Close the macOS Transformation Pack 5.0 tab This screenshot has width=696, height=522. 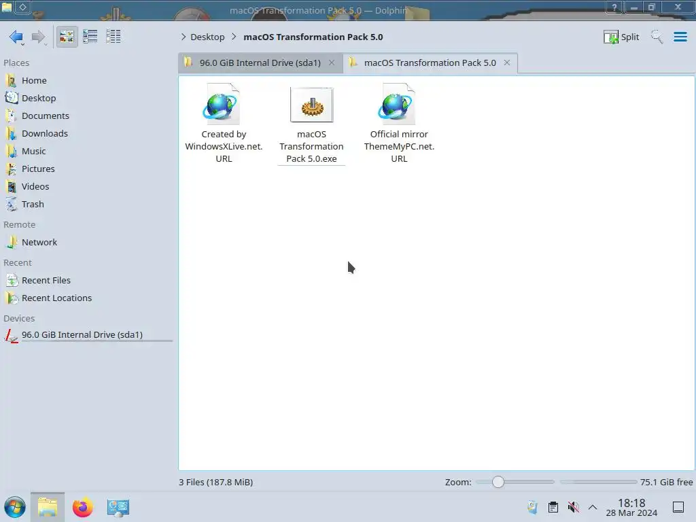click(x=507, y=63)
